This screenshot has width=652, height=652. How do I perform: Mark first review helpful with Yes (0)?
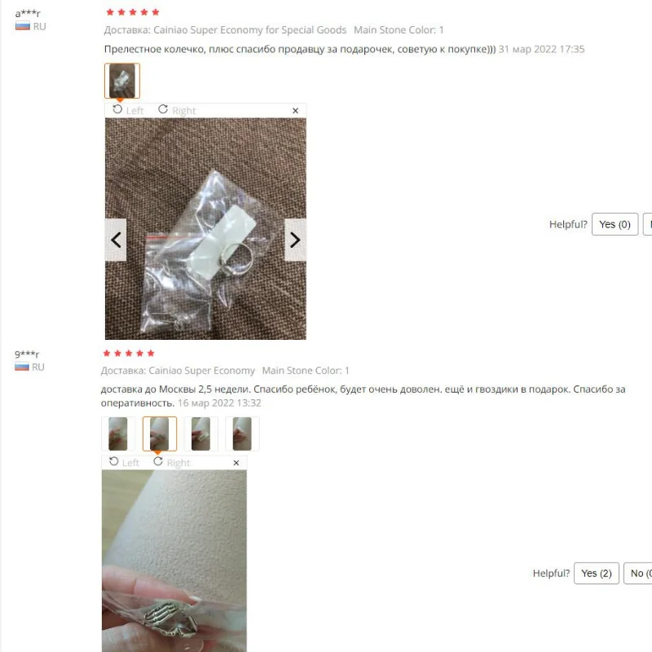[615, 224]
